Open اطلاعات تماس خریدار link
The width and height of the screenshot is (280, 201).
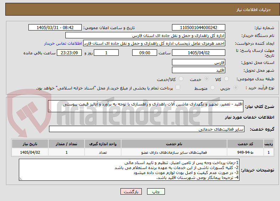(63, 43)
